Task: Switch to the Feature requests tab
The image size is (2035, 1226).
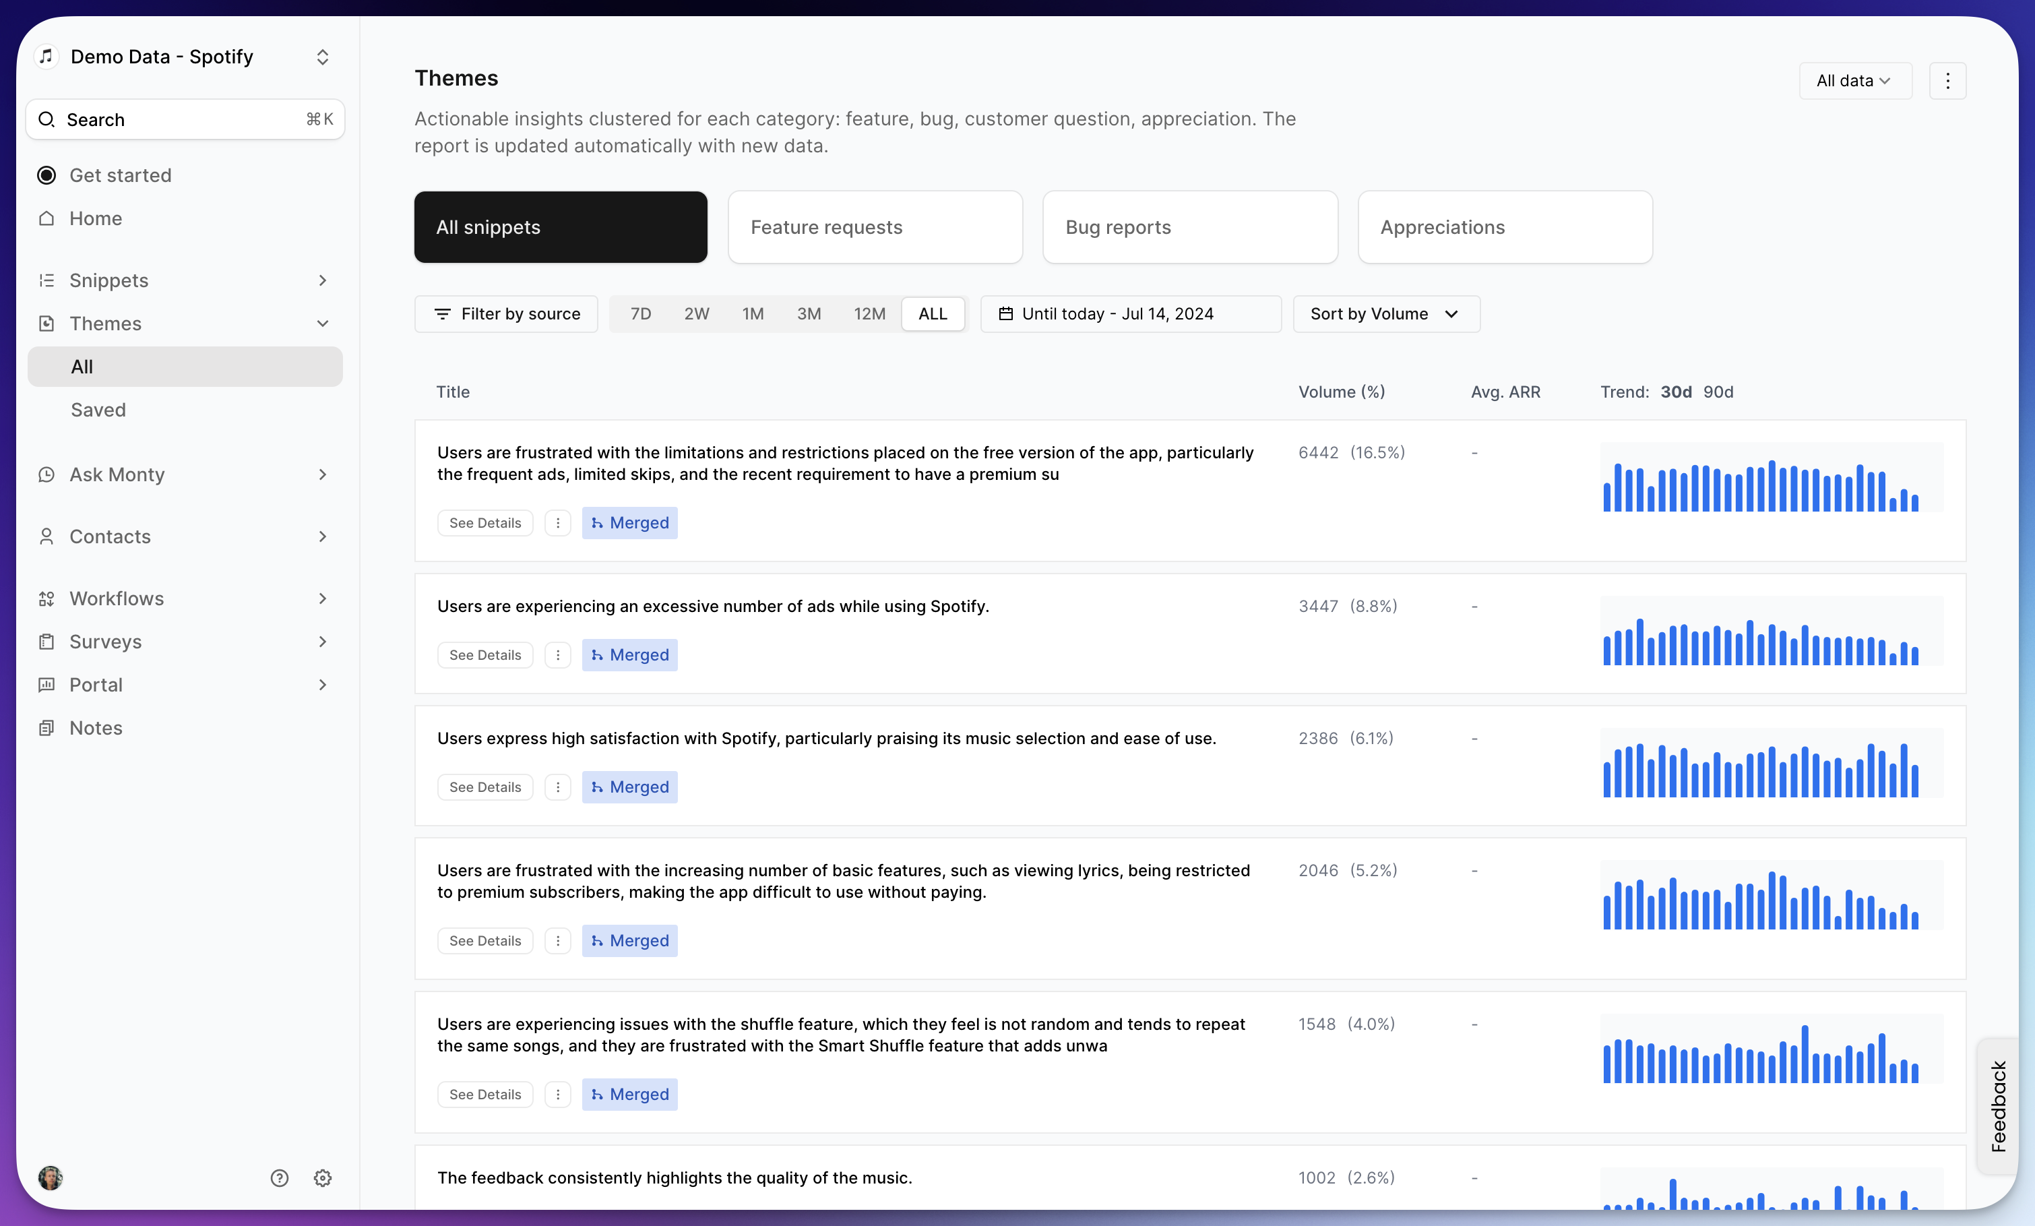Action: pos(875,227)
